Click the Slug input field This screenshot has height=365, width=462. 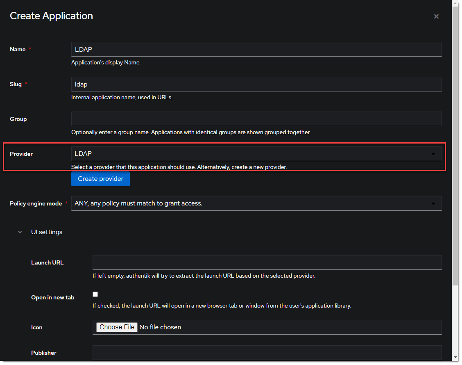coord(256,84)
